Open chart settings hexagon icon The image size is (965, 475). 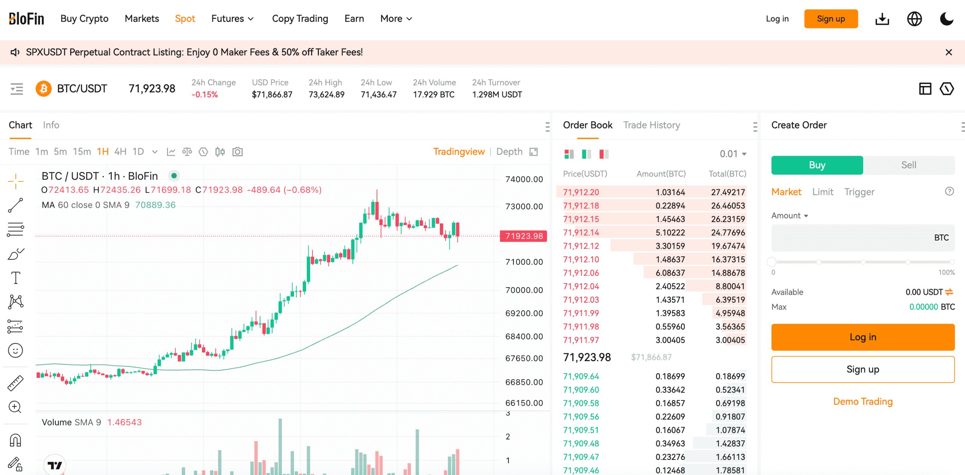[203, 152]
